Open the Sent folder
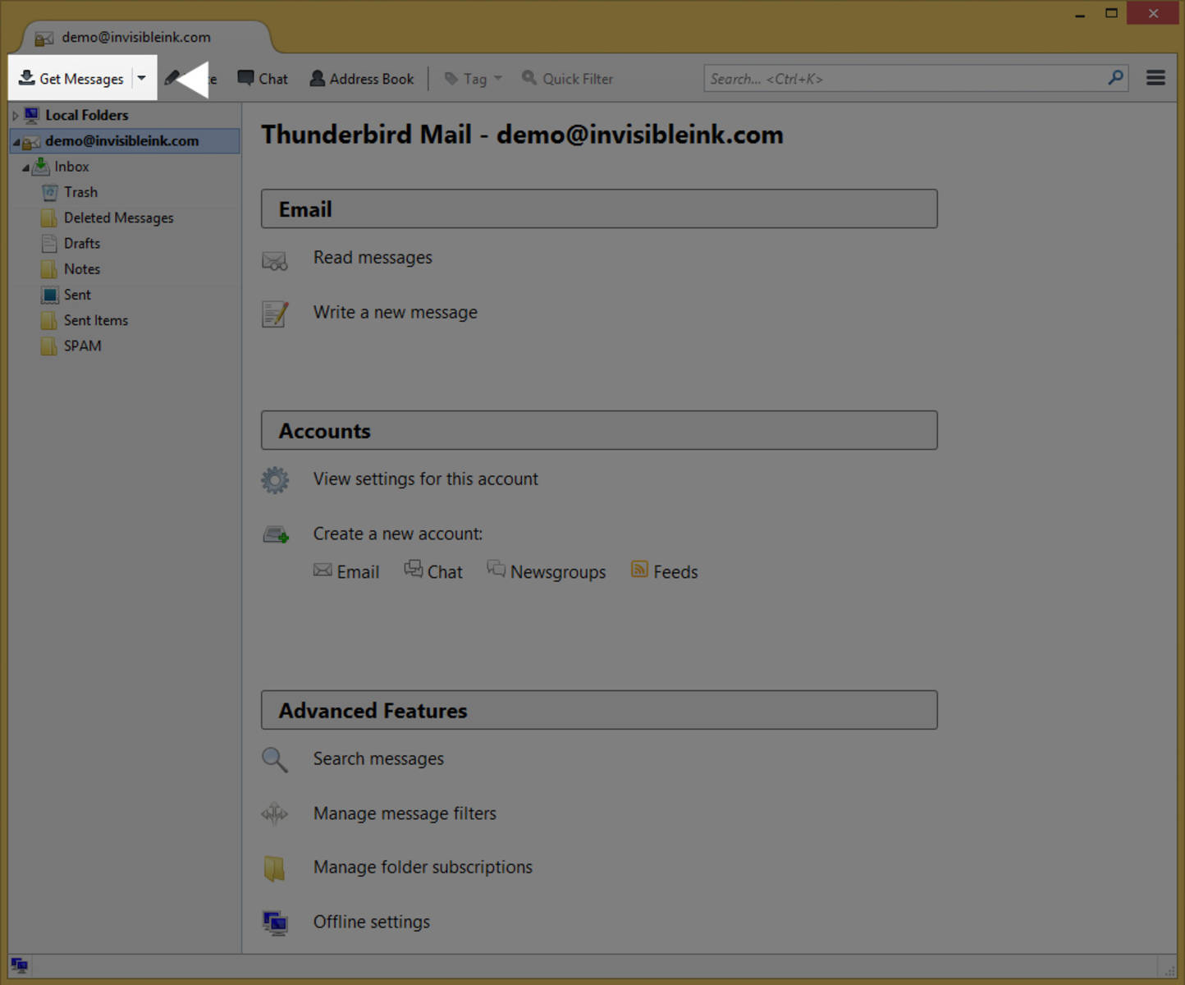Image resolution: width=1185 pixels, height=985 pixels. pos(77,295)
